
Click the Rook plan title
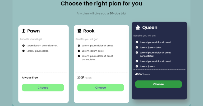click(89, 31)
